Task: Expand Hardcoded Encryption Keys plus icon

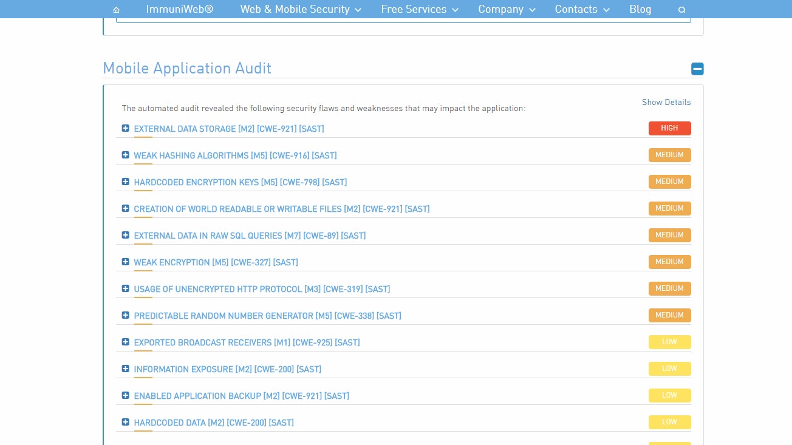Action: pos(126,182)
